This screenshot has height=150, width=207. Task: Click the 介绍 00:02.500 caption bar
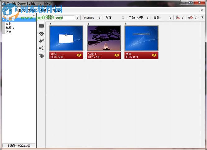(66, 55)
